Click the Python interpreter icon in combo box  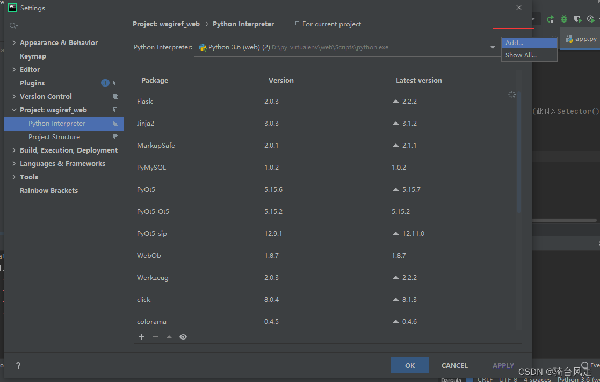[x=203, y=47]
